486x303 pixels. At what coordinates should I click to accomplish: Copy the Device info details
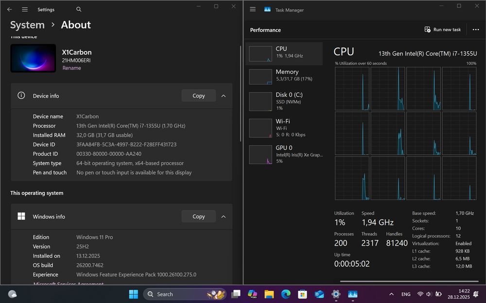coord(198,96)
